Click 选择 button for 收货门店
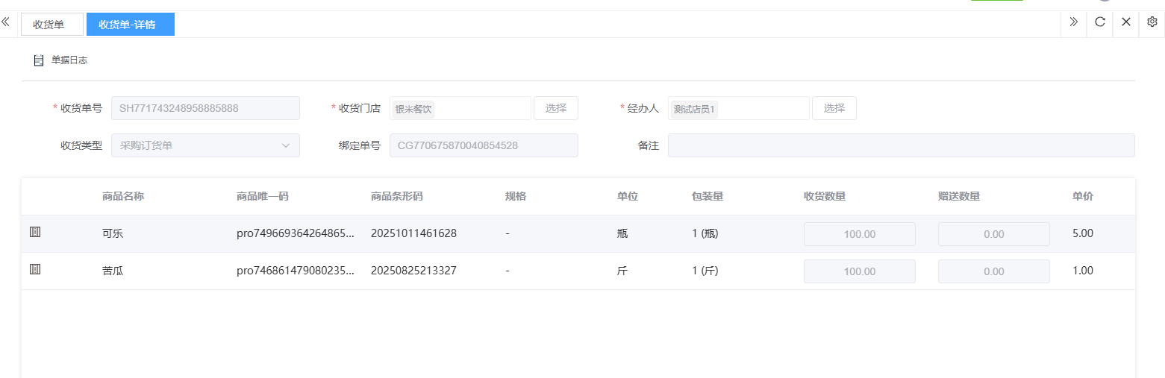This screenshot has width=1165, height=378. point(555,108)
